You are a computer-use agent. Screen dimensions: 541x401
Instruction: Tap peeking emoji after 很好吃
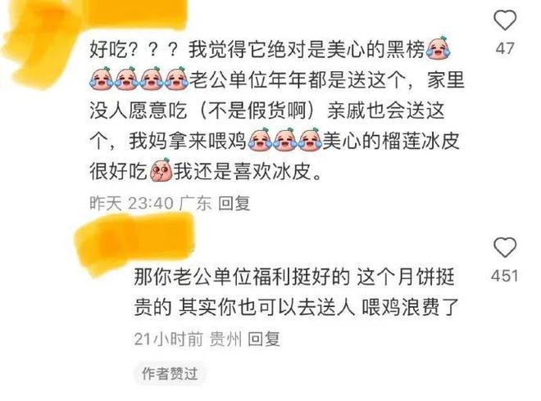click(x=161, y=170)
